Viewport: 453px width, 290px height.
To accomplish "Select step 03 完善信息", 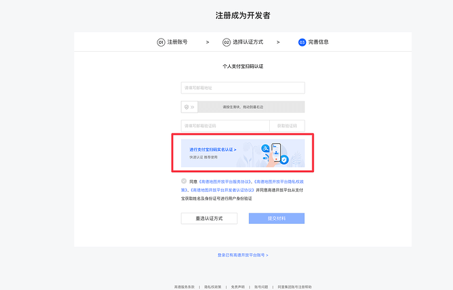I will point(313,42).
